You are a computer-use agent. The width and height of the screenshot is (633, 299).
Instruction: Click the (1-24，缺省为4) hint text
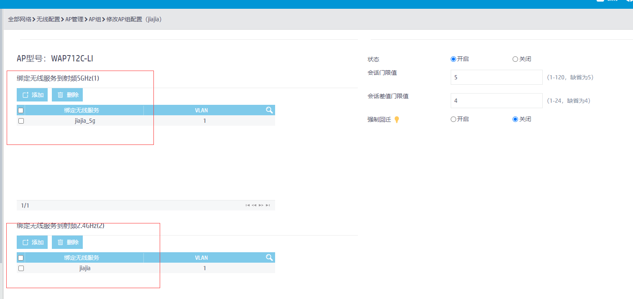[x=569, y=101]
